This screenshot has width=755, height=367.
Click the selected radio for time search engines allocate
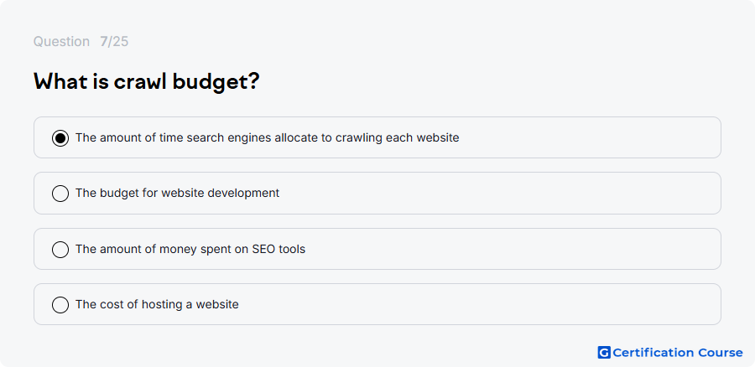[60, 138]
